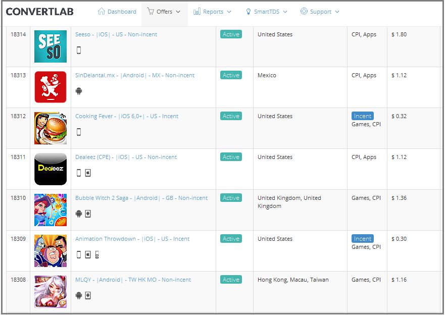
Task: Click the Active badge in Seeso row
Action: [231, 34]
